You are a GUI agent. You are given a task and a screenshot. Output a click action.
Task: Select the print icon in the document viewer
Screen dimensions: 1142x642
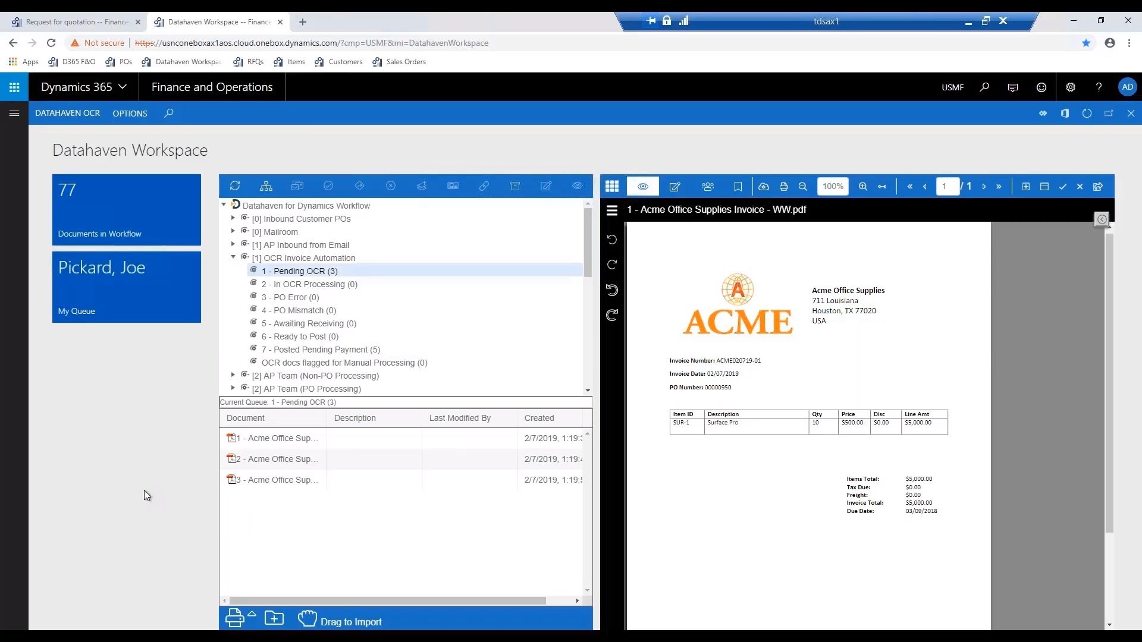tap(784, 186)
